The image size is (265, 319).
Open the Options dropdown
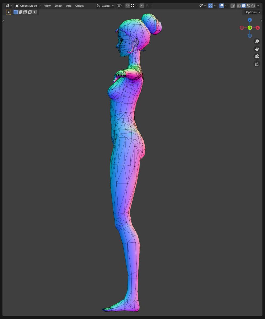pyautogui.click(x=253, y=12)
